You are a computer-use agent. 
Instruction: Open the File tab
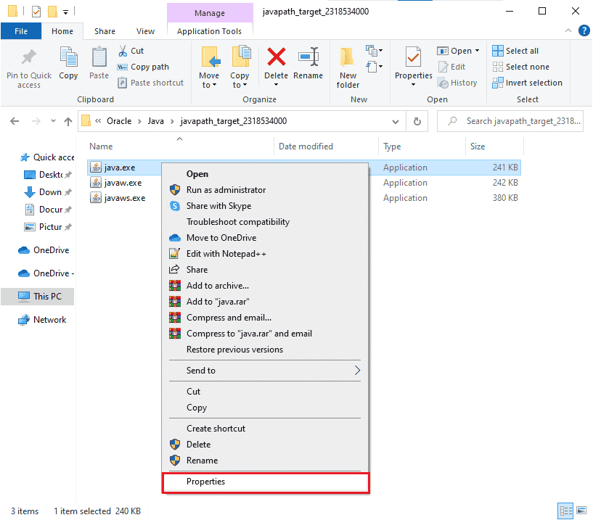click(x=21, y=31)
